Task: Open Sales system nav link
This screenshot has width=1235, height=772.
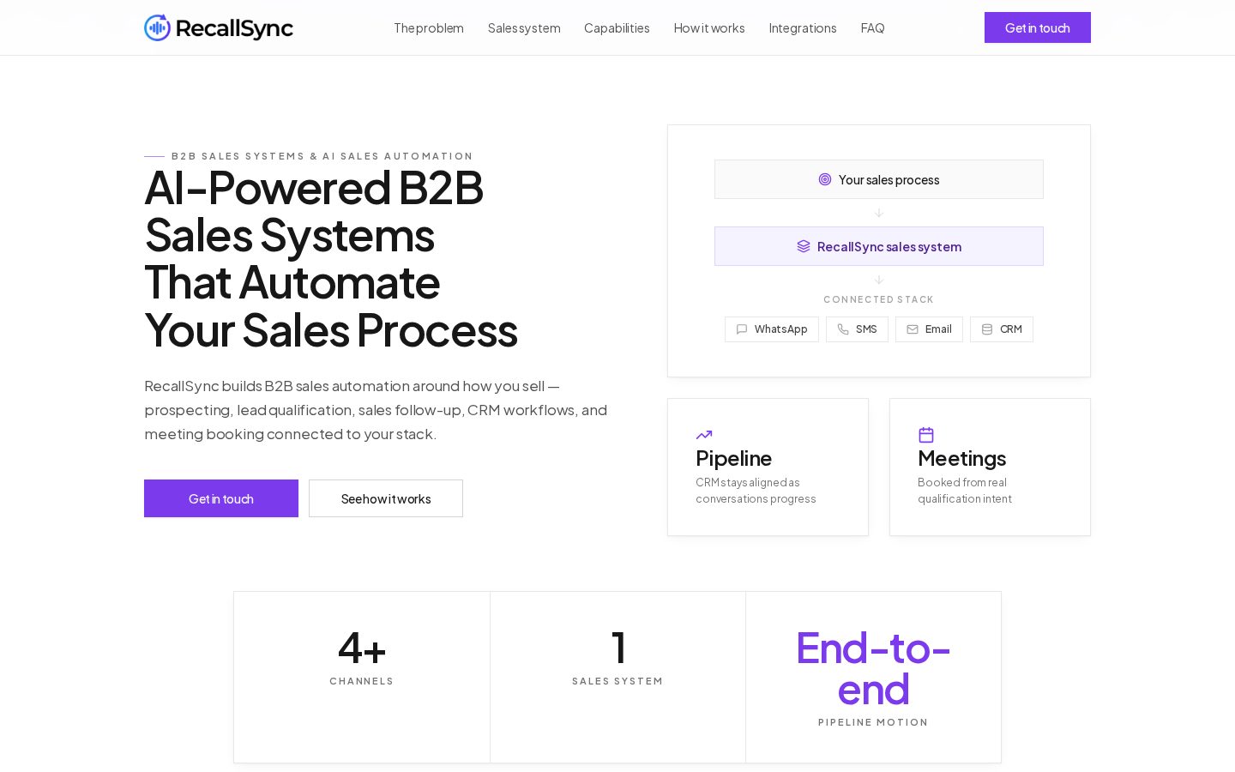Action: [x=524, y=28]
